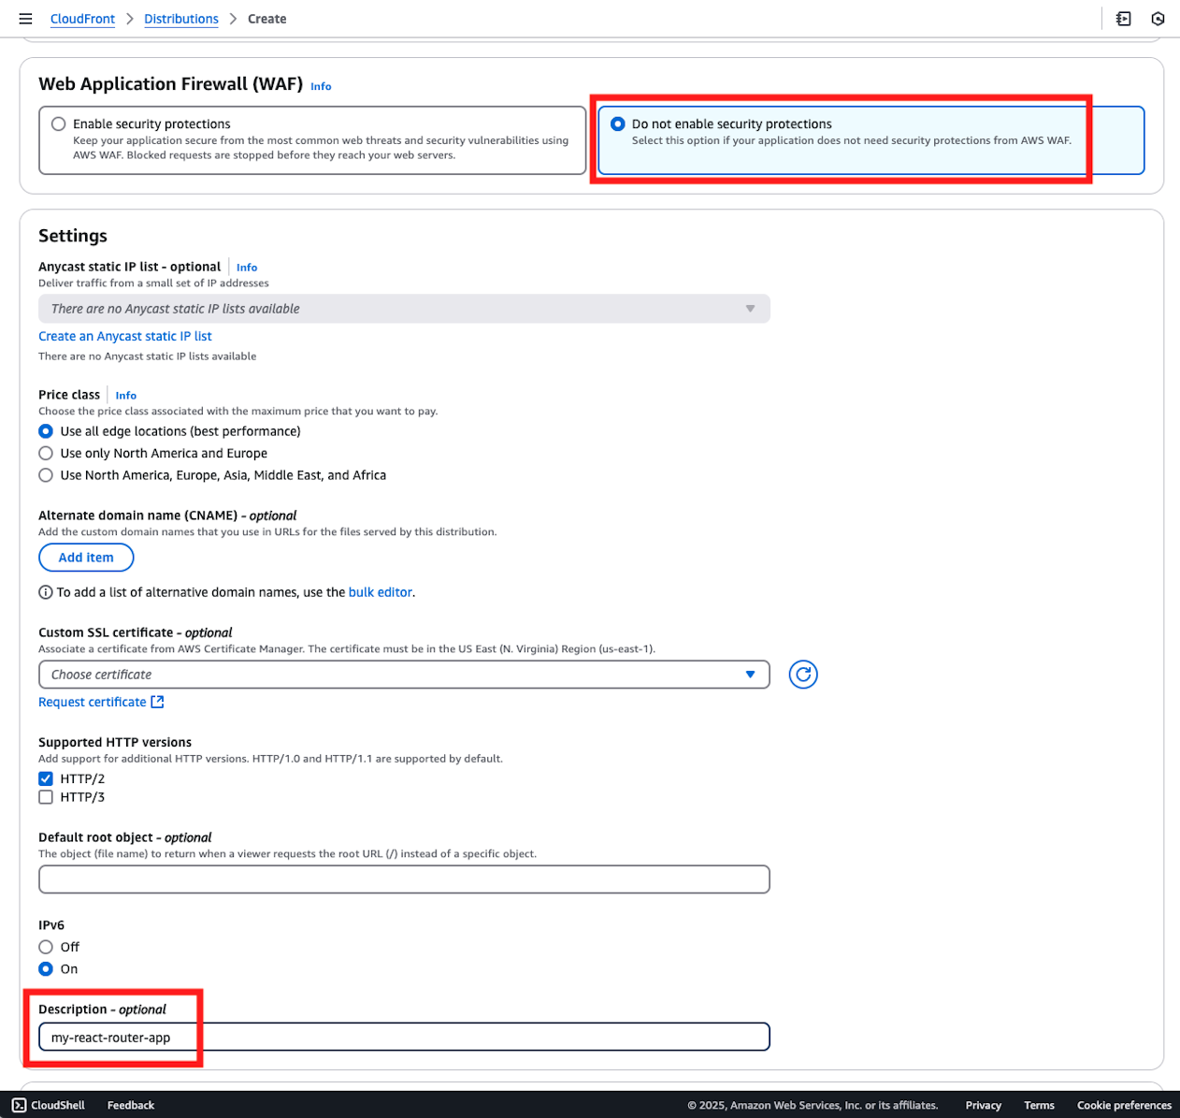Turn IPv6 Off
Screen dimensions: 1180x1118
click(x=46, y=947)
